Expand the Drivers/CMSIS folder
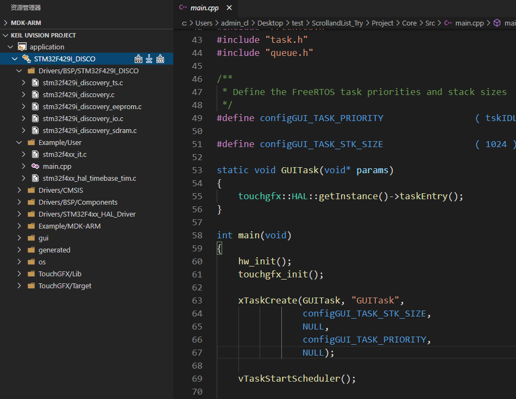 click(x=19, y=190)
